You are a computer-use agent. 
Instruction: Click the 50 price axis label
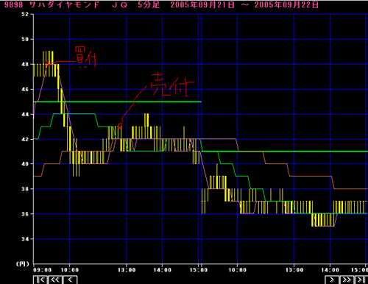[x=25, y=39]
